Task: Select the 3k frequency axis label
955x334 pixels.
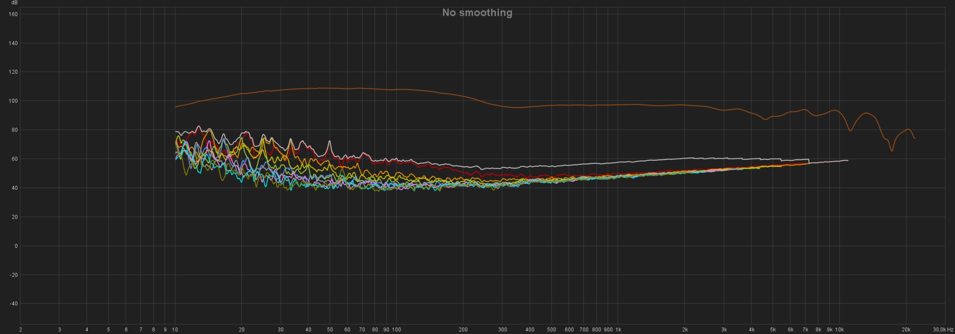Action: pyautogui.click(x=724, y=330)
